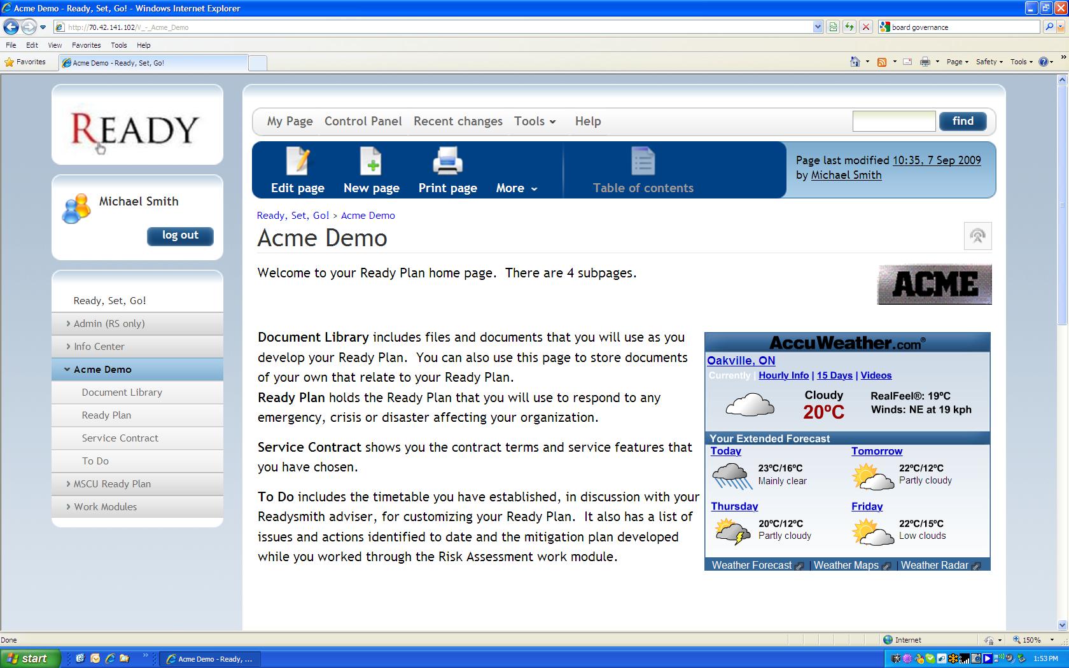The width and height of the screenshot is (1069, 668).
Task: Click the Edit page icon
Action: click(x=297, y=162)
